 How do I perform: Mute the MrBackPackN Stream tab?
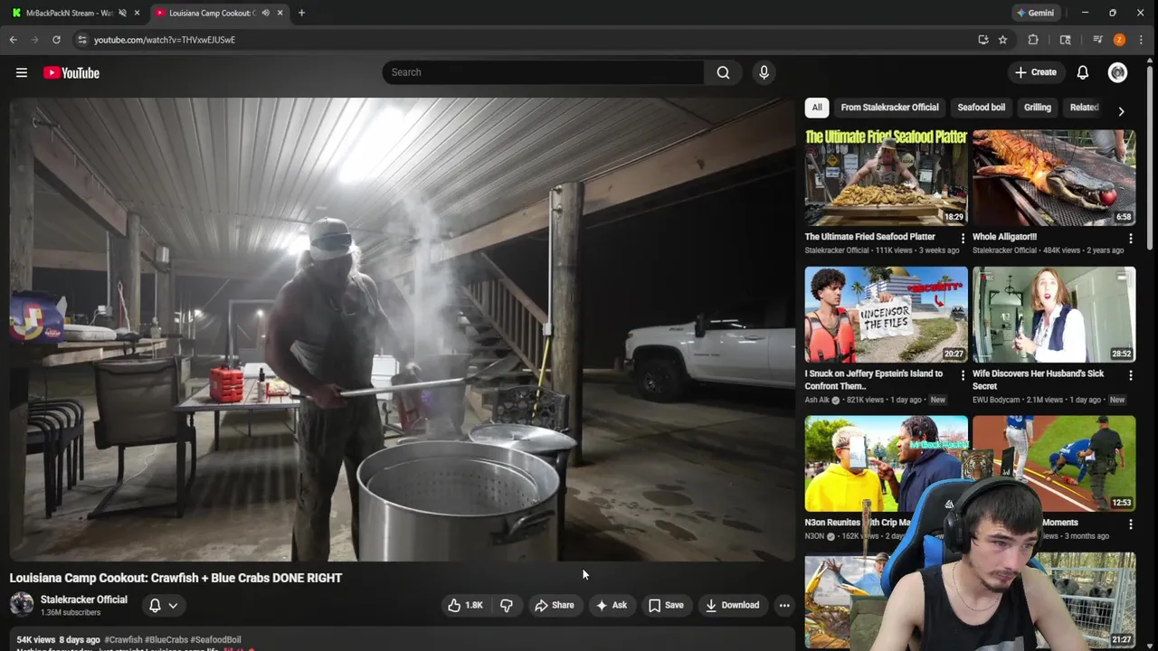(x=122, y=13)
